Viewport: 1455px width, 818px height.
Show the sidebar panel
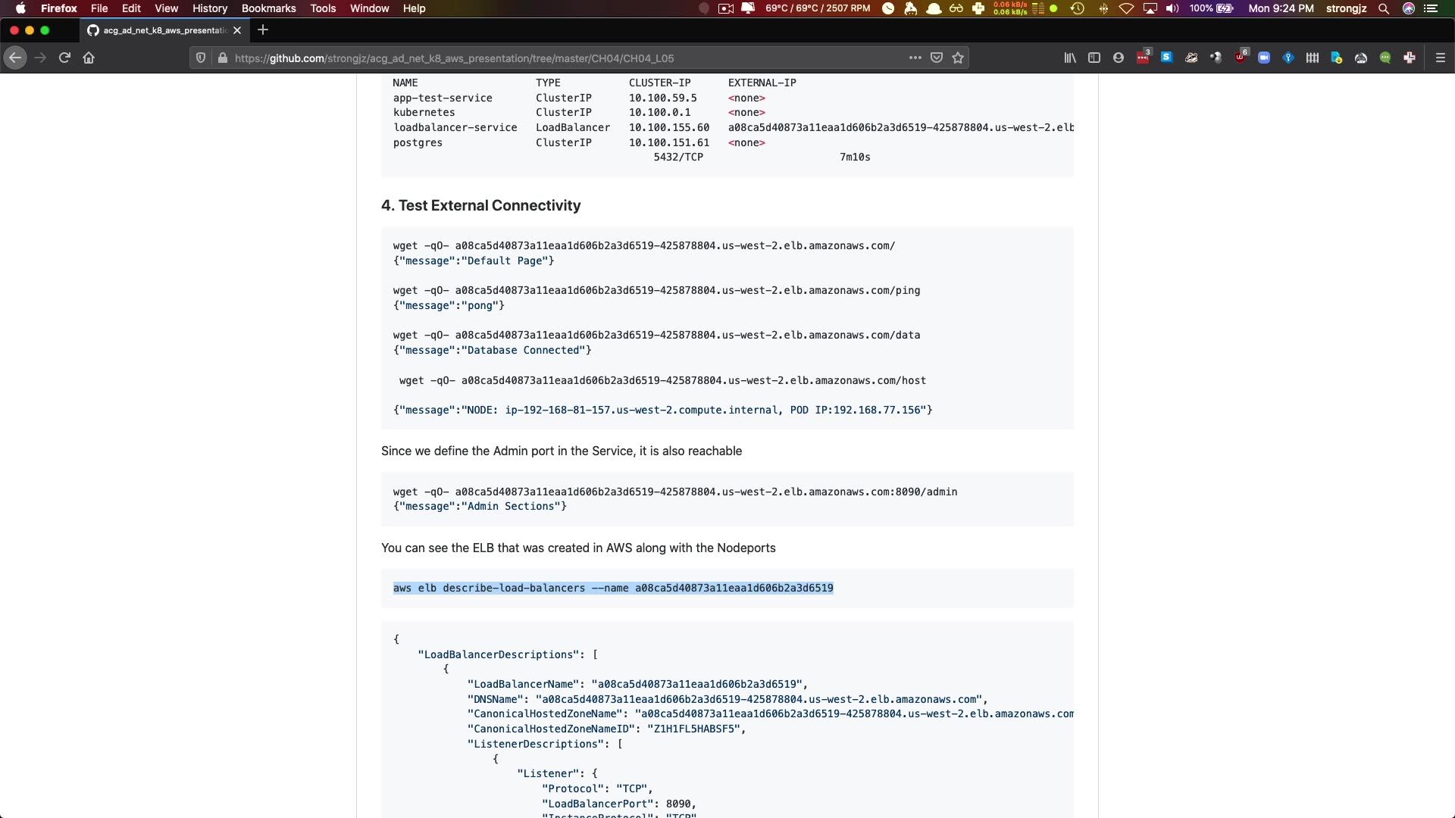1094,58
